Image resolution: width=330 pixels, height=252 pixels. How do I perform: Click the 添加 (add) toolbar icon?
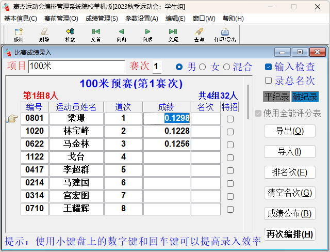point(19,35)
